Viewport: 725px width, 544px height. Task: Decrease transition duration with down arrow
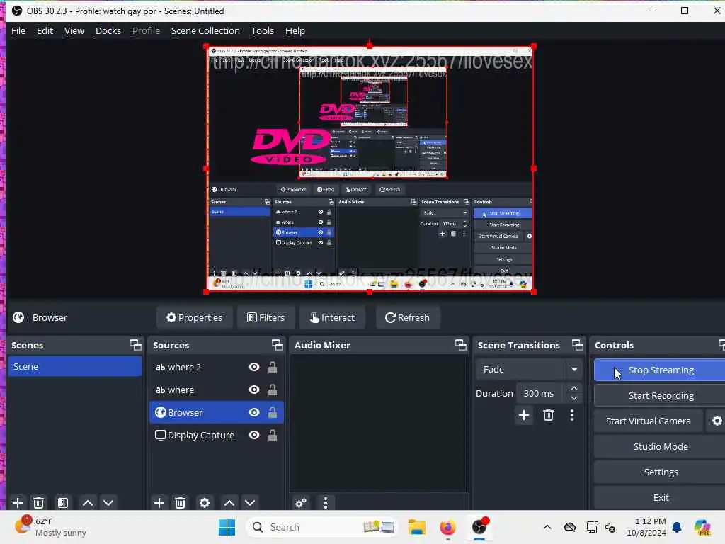pyautogui.click(x=573, y=398)
